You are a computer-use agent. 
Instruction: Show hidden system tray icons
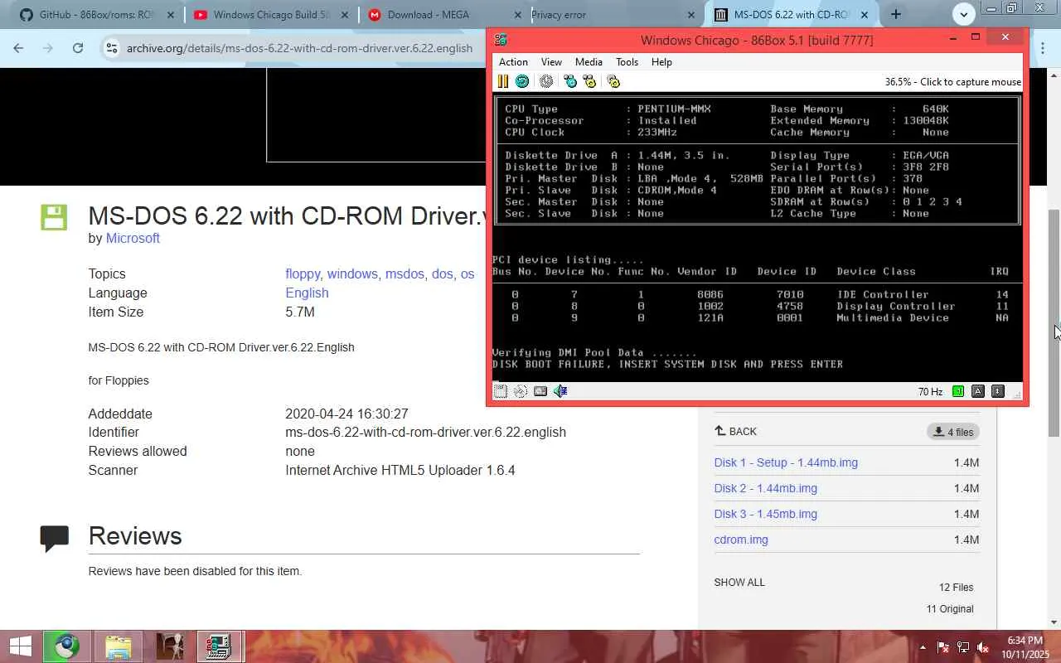[923, 647]
